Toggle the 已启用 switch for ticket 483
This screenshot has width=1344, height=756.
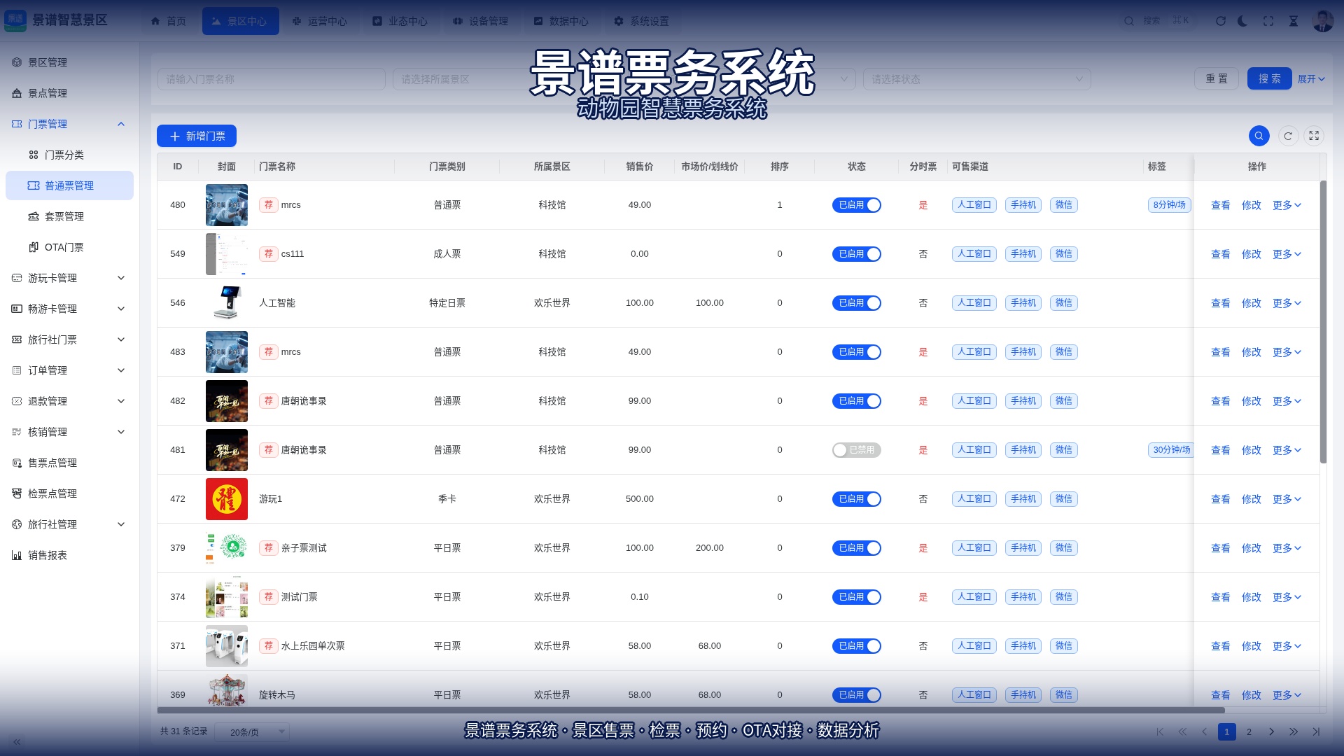click(857, 352)
